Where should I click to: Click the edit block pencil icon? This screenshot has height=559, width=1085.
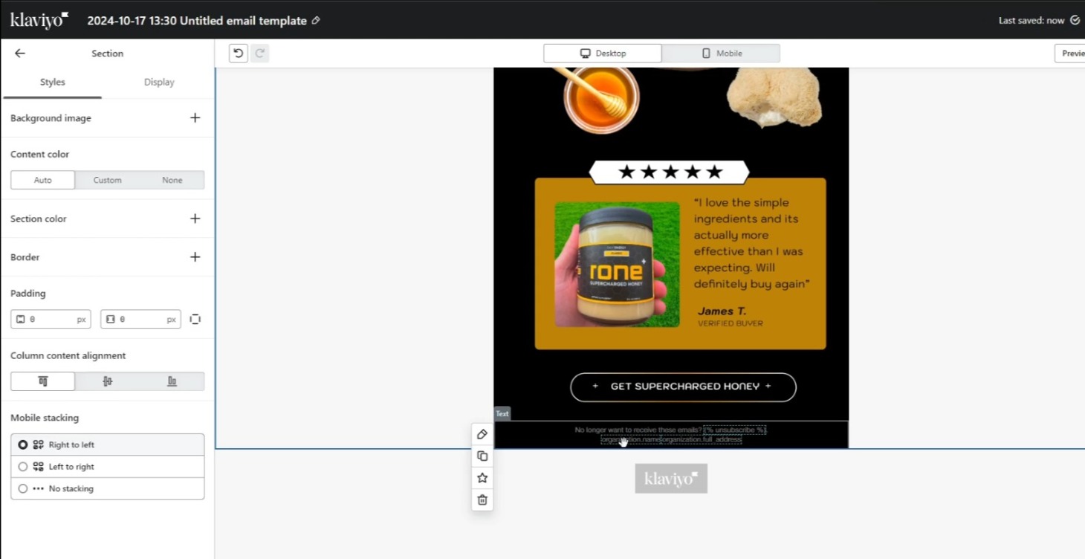[482, 434]
